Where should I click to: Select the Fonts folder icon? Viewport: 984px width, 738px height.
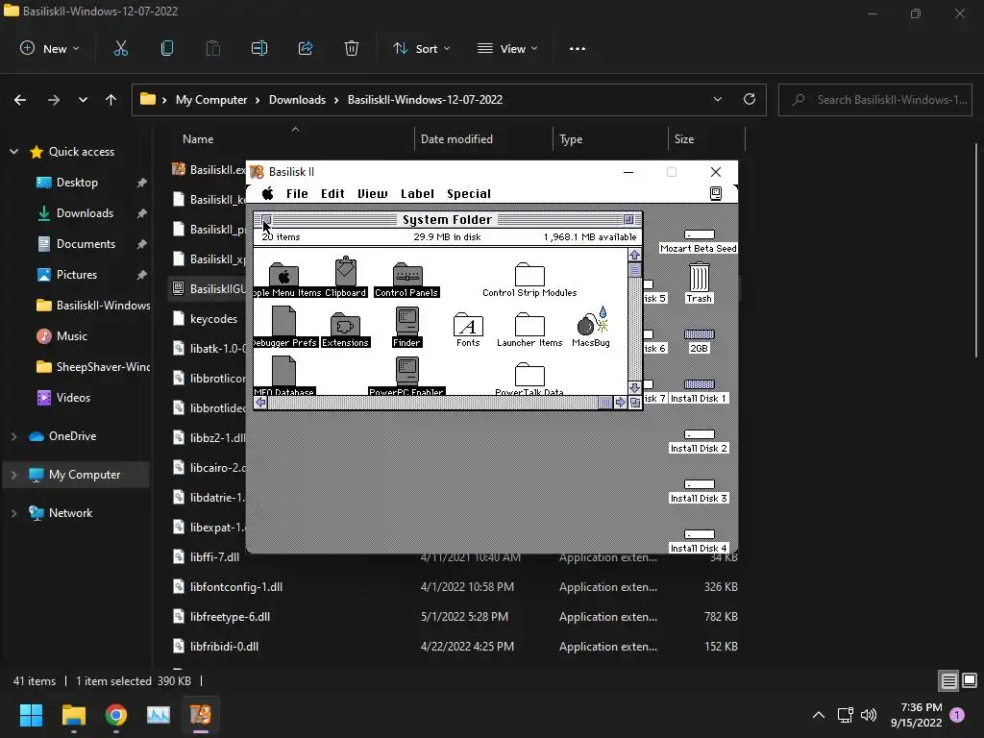click(468, 325)
